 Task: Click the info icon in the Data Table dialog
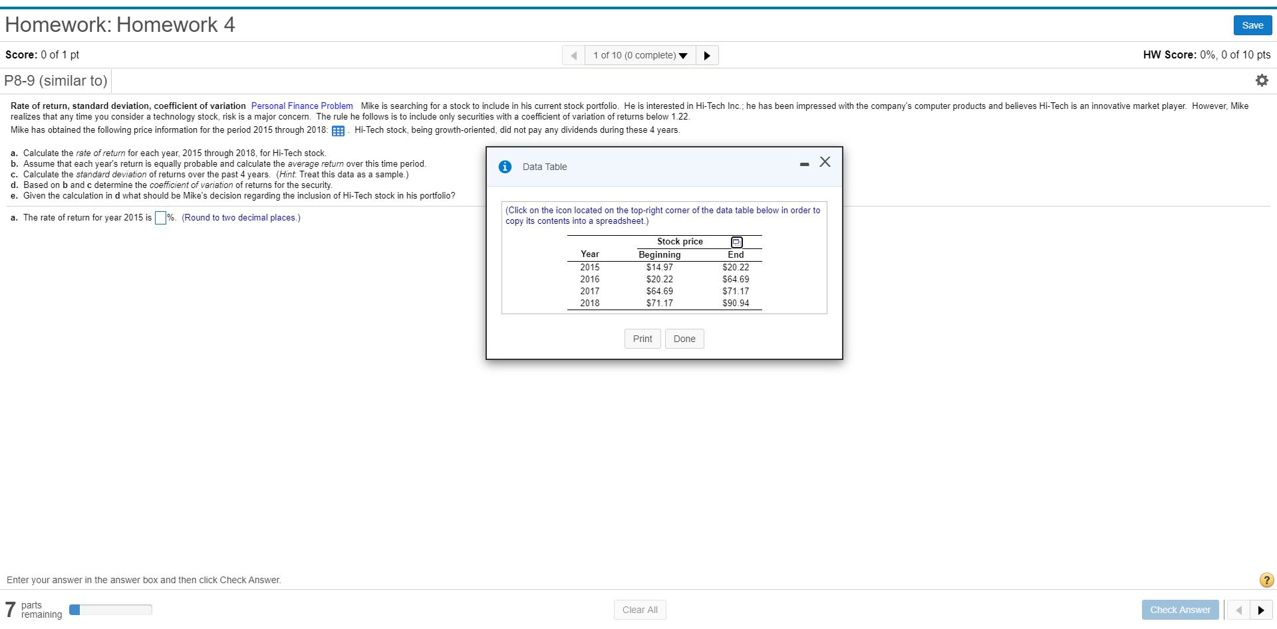click(505, 167)
